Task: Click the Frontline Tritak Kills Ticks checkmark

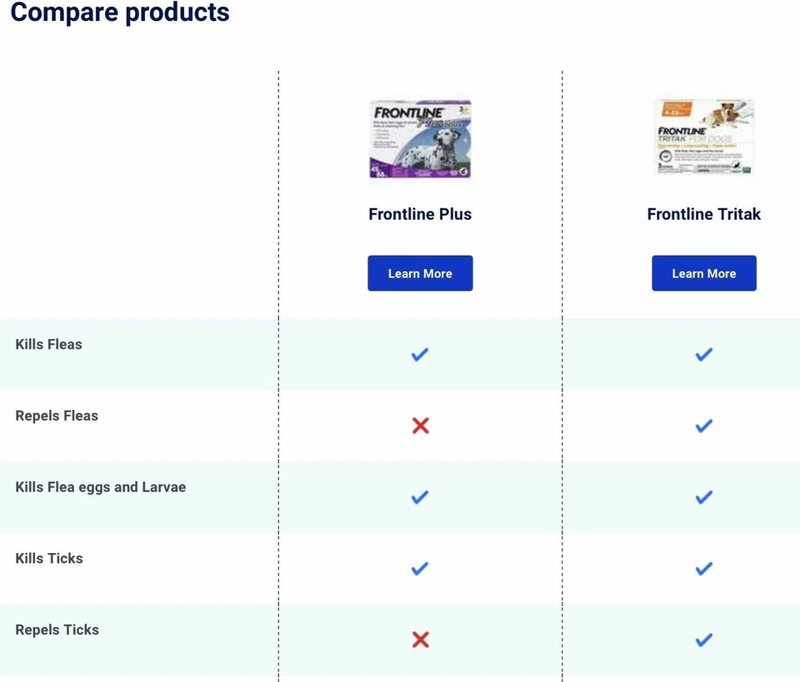Action: tap(703, 568)
